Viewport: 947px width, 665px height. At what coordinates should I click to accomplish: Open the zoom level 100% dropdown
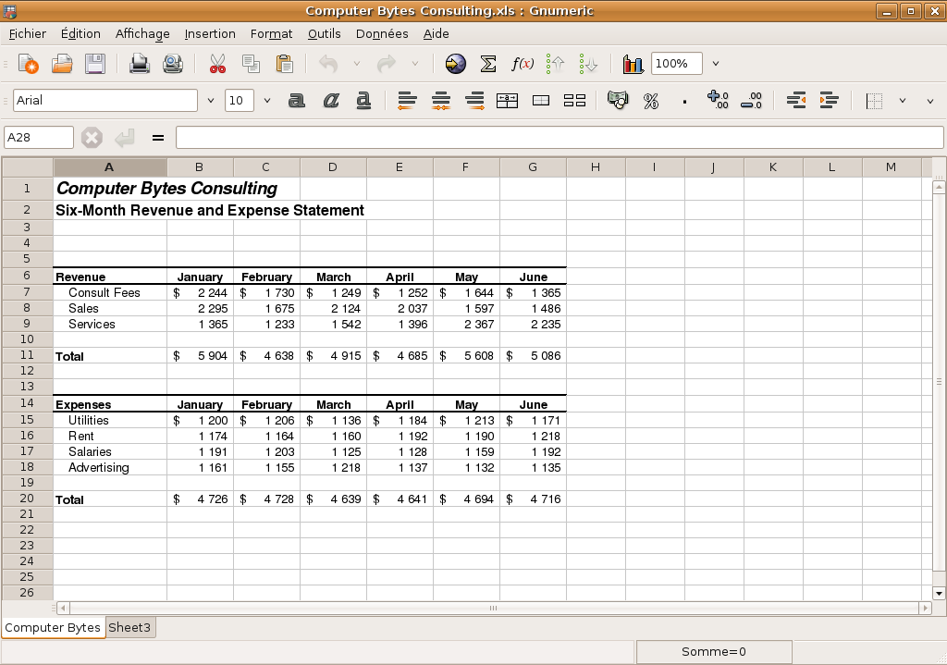(x=715, y=64)
